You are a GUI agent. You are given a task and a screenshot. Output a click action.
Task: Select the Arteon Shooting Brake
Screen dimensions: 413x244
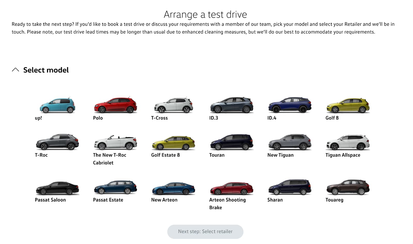[232, 187]
